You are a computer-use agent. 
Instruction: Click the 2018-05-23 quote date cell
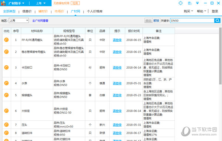tap(134, 95)
